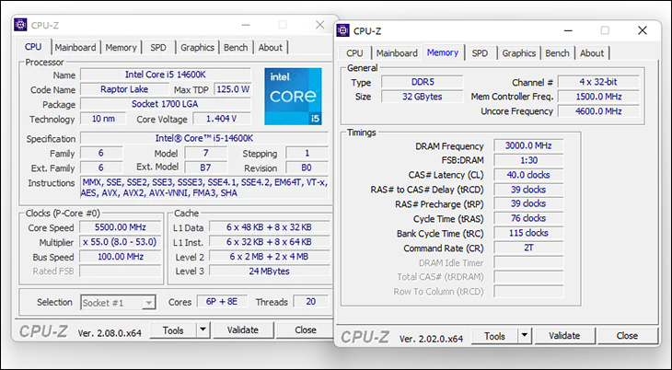Click the L1 Inst. cache value
This screenshot has height=370, width=672.
tap(269, 242)
